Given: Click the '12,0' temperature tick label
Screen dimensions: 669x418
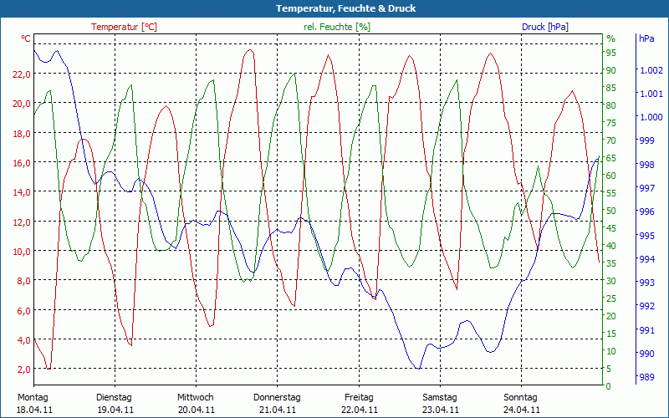Looking at the screenshot, I should pos(23,222).
